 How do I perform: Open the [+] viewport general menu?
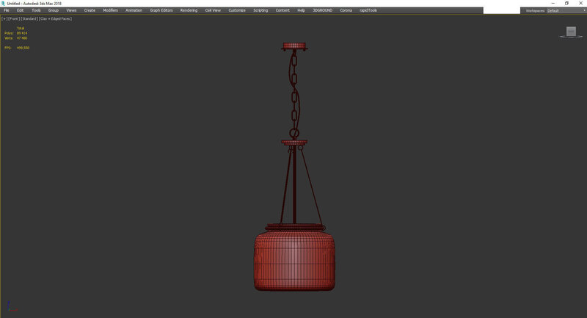point(4,19)
